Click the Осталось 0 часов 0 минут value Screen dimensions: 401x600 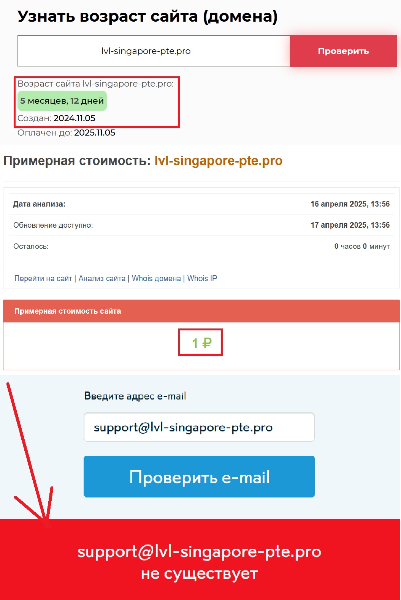click(362, 246)
